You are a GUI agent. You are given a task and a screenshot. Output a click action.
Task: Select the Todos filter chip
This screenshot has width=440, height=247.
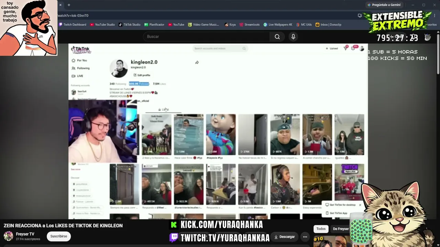[x=321, y=229]
